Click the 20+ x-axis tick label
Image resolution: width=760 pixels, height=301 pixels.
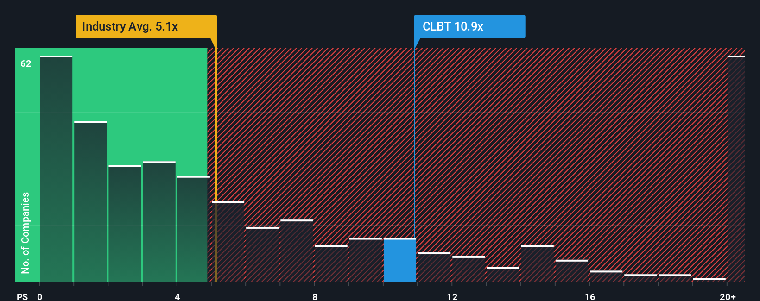728,297
